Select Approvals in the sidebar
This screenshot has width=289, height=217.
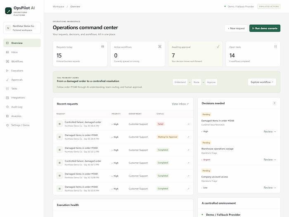(x=22, y=80)
